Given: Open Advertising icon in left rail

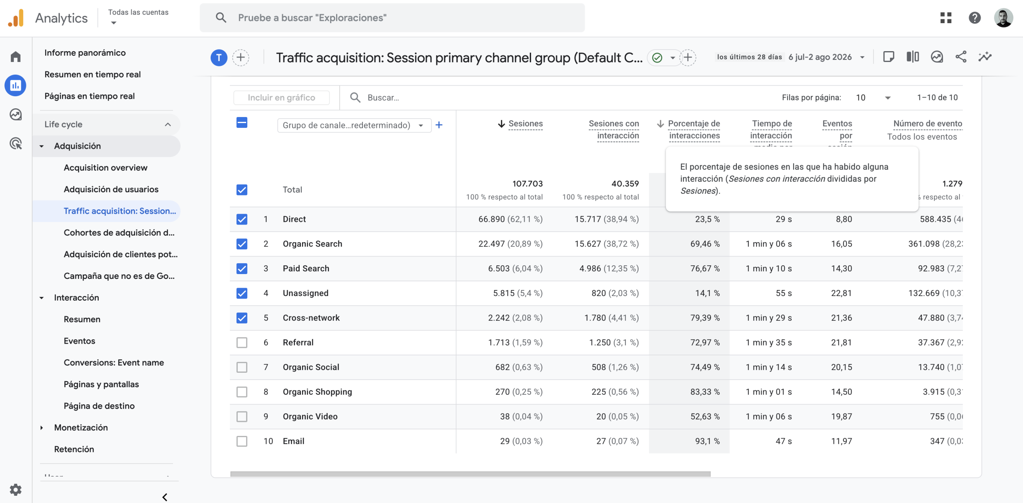Looking at the screenshot, I should pos(16,143).
